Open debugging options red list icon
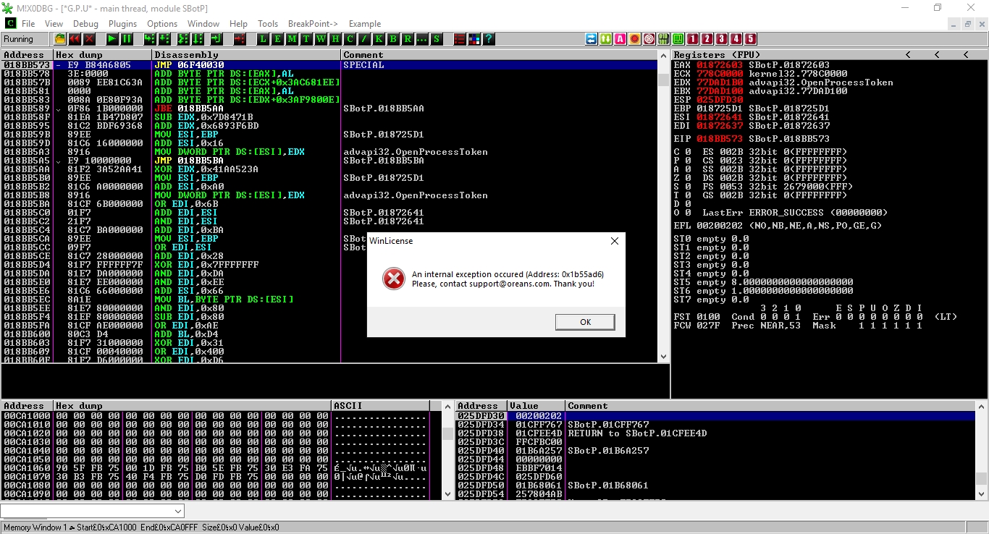Screen dimensions: 989x534 [x=460, y=39]
